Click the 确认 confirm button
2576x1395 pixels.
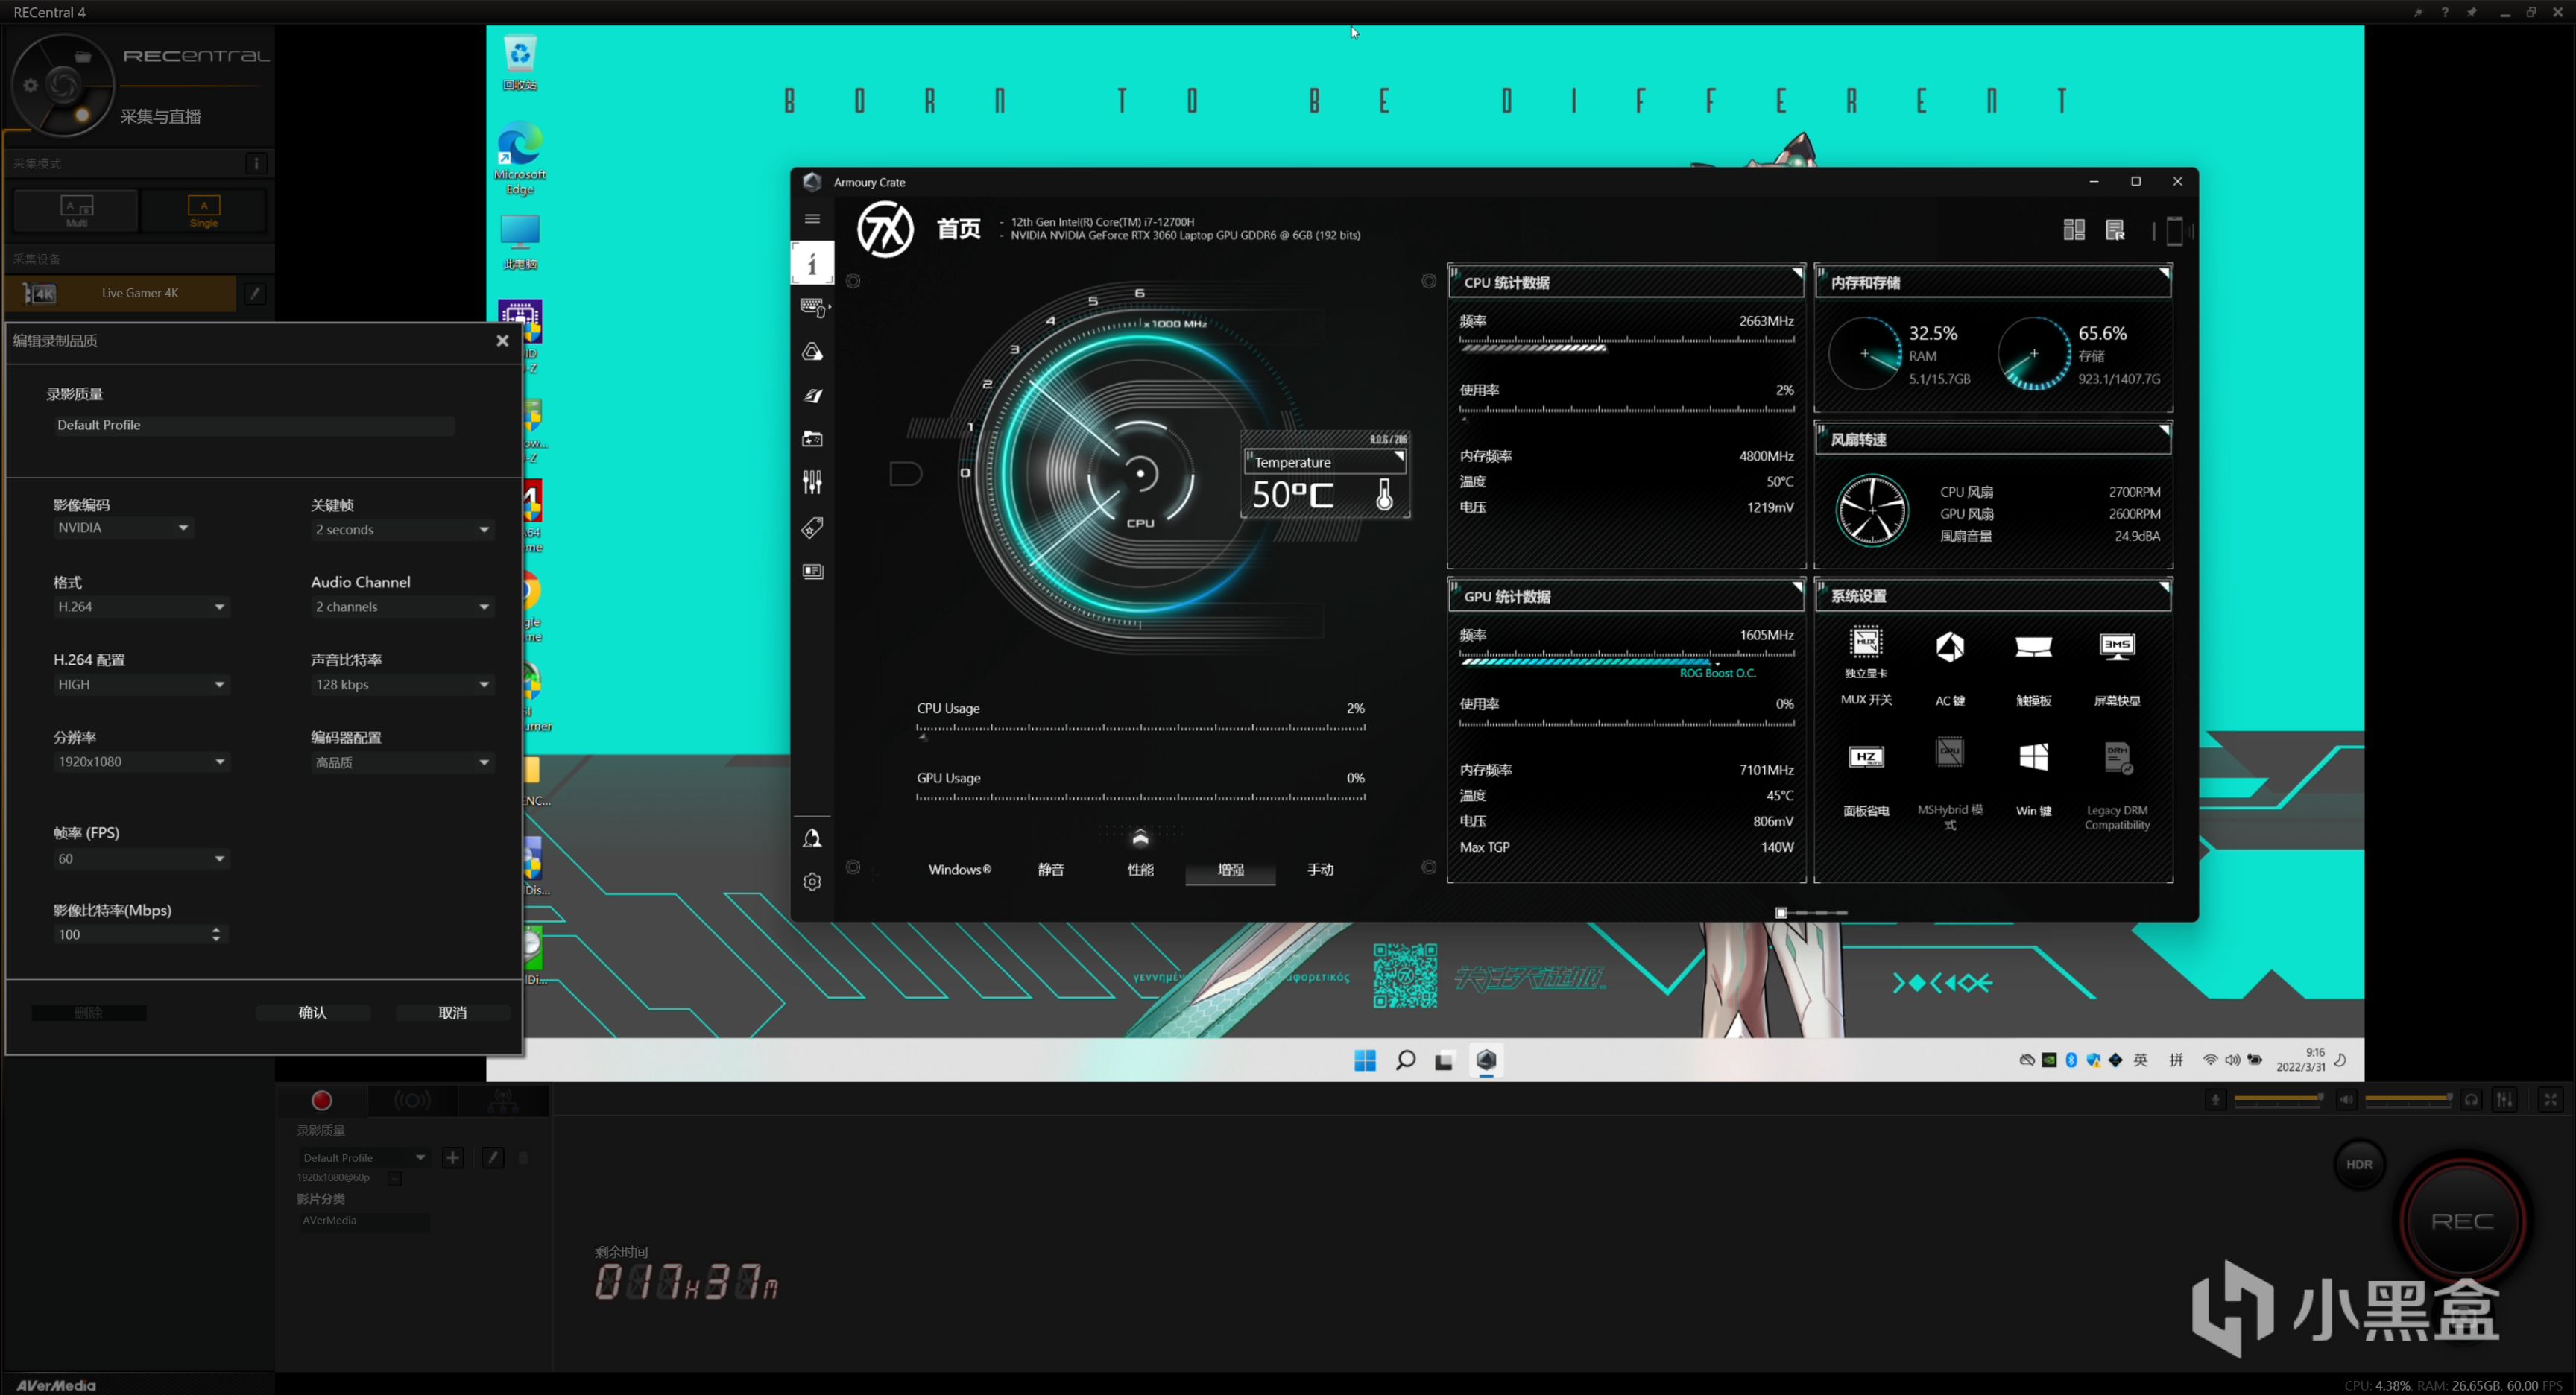(x=312, y=1013)
